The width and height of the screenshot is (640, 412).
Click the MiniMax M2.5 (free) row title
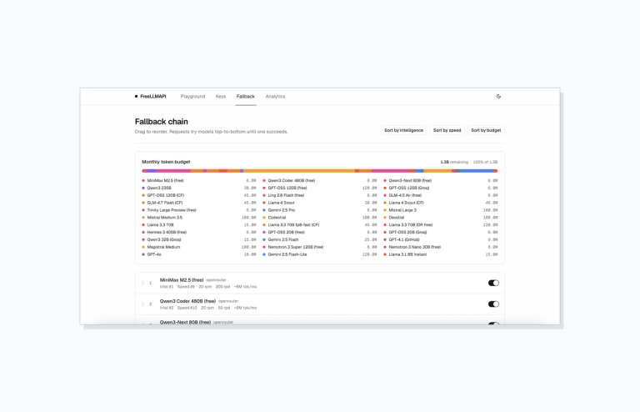(182, 279)
